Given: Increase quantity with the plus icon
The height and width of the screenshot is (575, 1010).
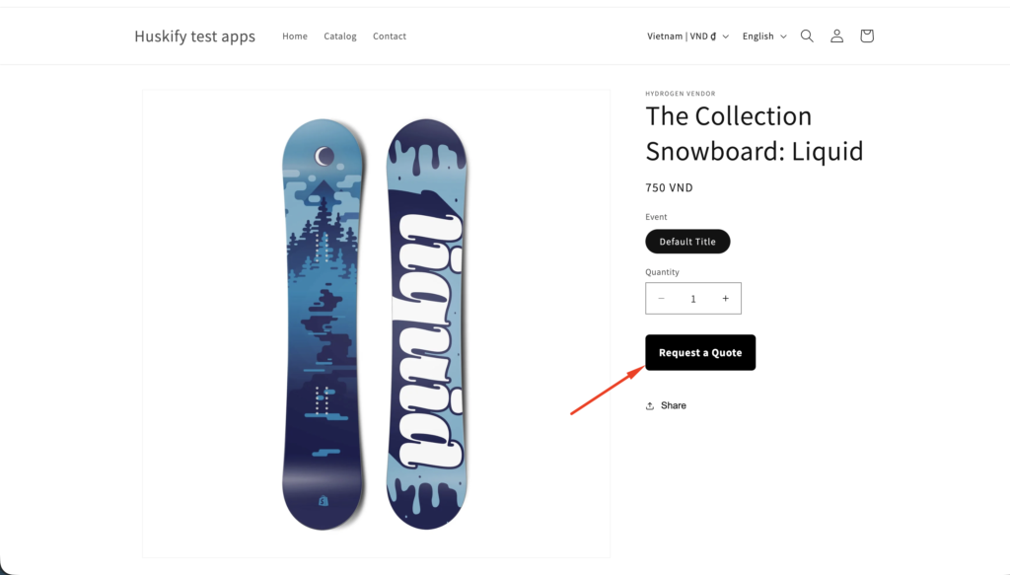Looking at the screenshot, I should tap(725, 299).
